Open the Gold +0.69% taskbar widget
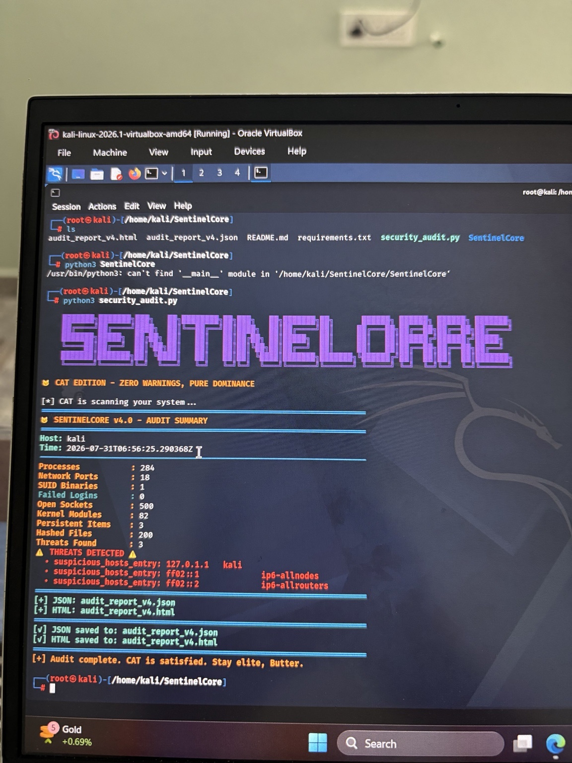Viewport: 572px width, 763px height. point(66,735)
